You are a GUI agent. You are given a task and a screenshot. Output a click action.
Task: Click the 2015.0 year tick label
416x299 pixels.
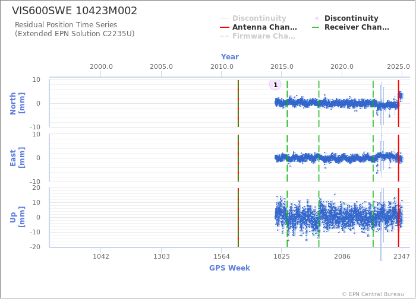(x=282, y=66)
